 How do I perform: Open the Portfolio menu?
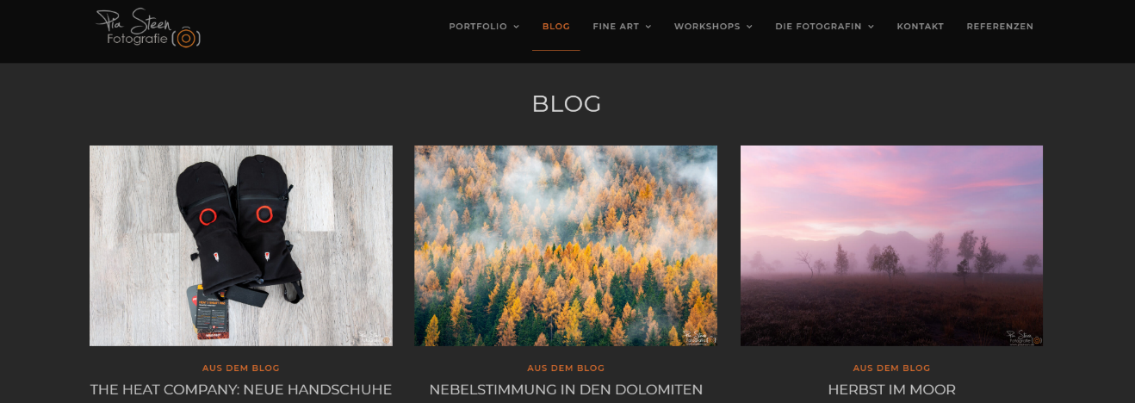point(479,27)
